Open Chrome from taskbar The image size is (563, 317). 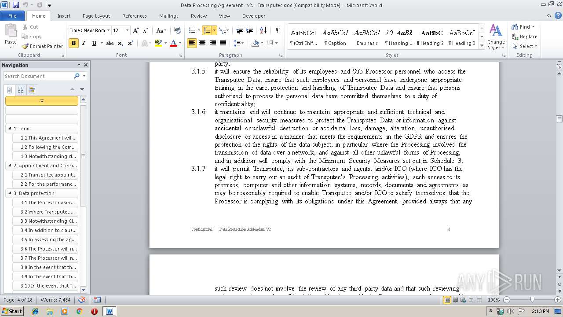click(79, 311)
